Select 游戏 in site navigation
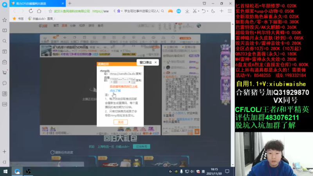This screenshot has height=176, width=313. (91, 25)
